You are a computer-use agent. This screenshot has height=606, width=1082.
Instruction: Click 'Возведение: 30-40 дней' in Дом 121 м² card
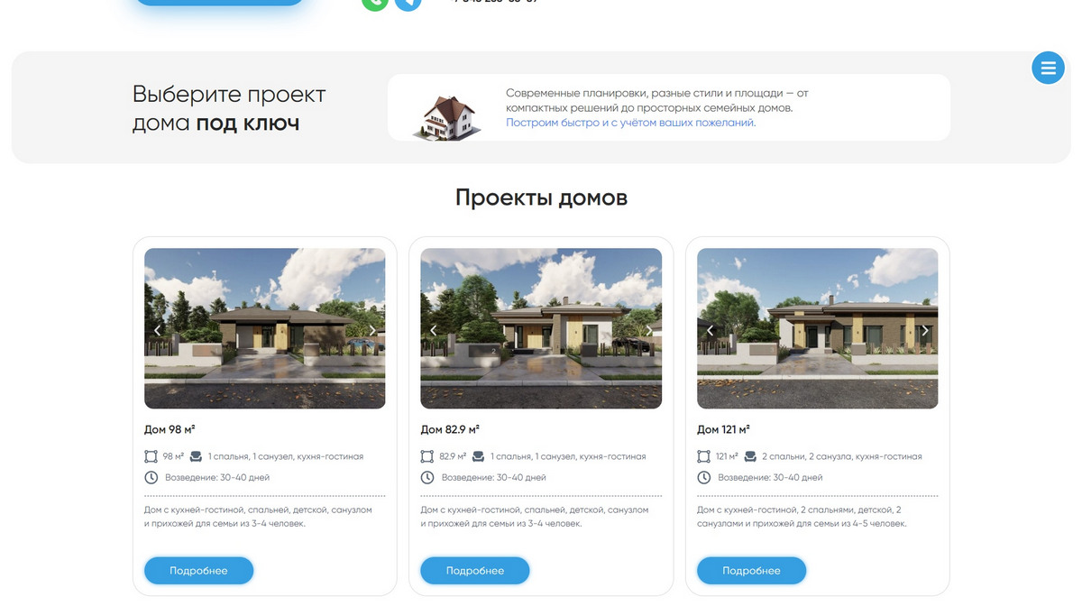(x=770, y=477)
